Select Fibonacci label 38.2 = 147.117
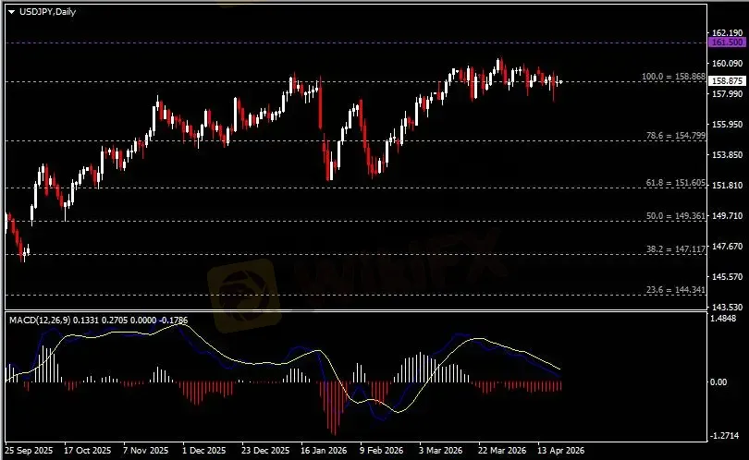The height and width of the screenshot is (460, 749). coord(675,249)
